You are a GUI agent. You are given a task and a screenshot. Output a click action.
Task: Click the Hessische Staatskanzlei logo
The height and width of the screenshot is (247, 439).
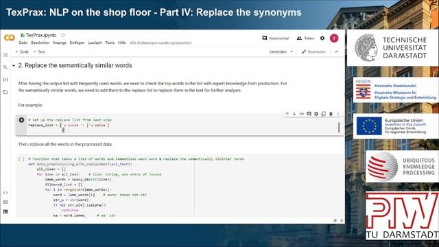tap(396, 90)
